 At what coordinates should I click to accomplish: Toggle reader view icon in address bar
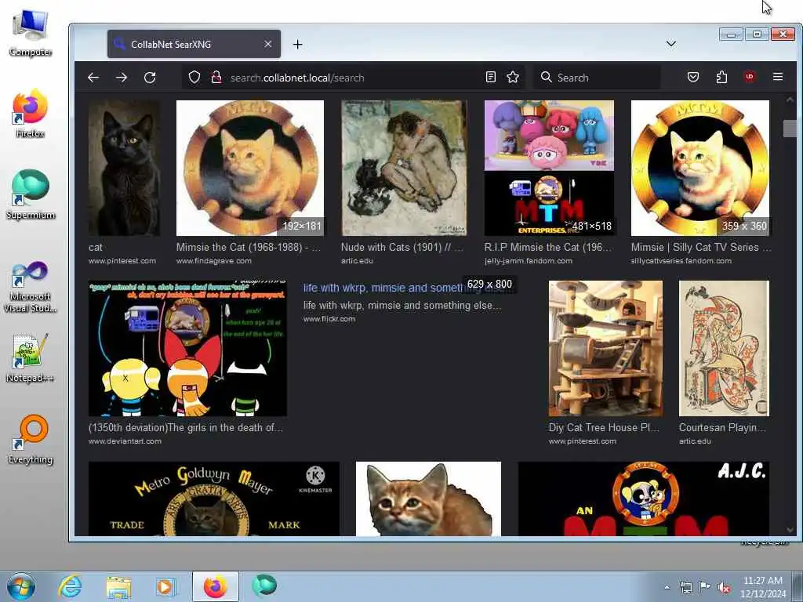491,78
